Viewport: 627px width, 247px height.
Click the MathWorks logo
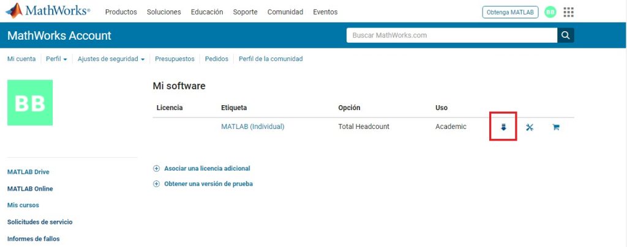[x=48, y=11]
